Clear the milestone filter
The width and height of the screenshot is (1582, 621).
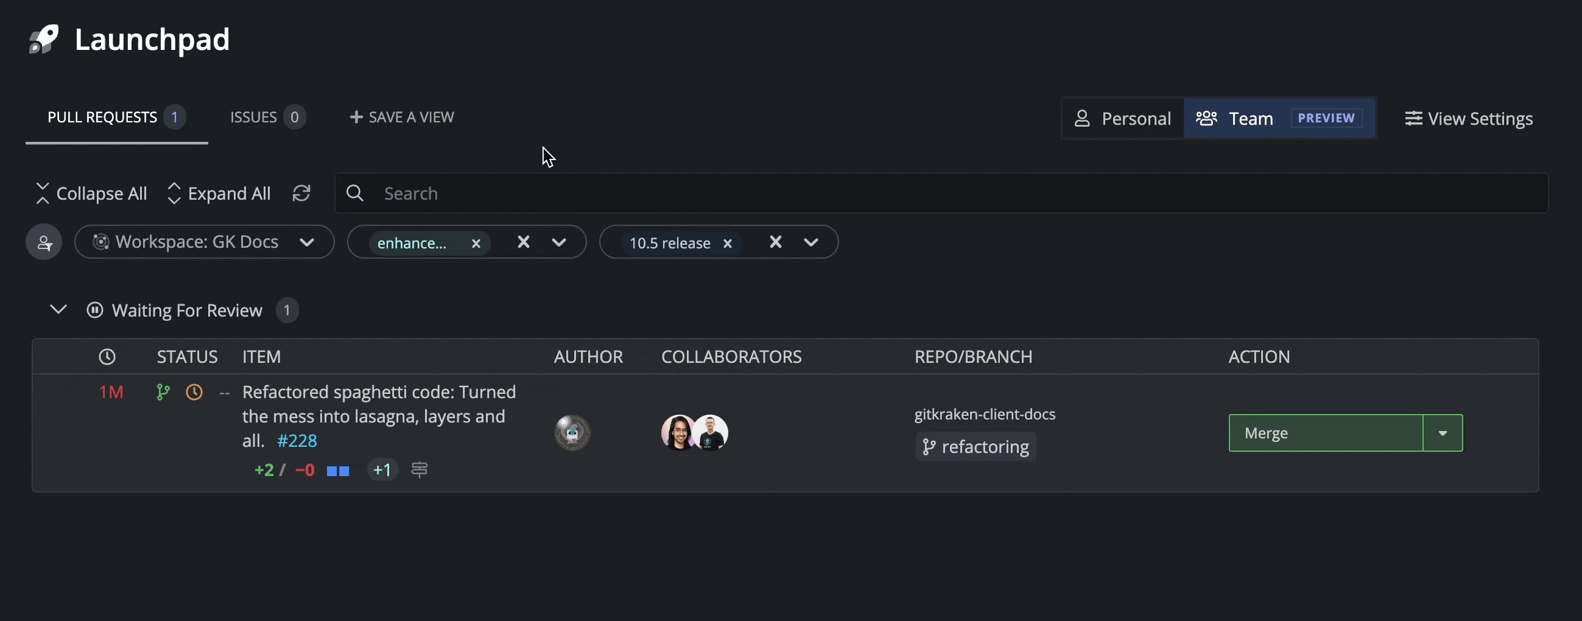click(x=776, y=242)
